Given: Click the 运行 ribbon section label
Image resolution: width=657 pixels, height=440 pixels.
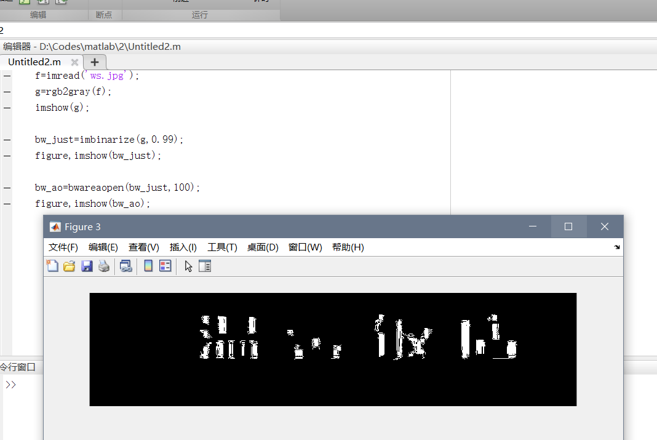Looking at the screenshot, I should 200,15.
